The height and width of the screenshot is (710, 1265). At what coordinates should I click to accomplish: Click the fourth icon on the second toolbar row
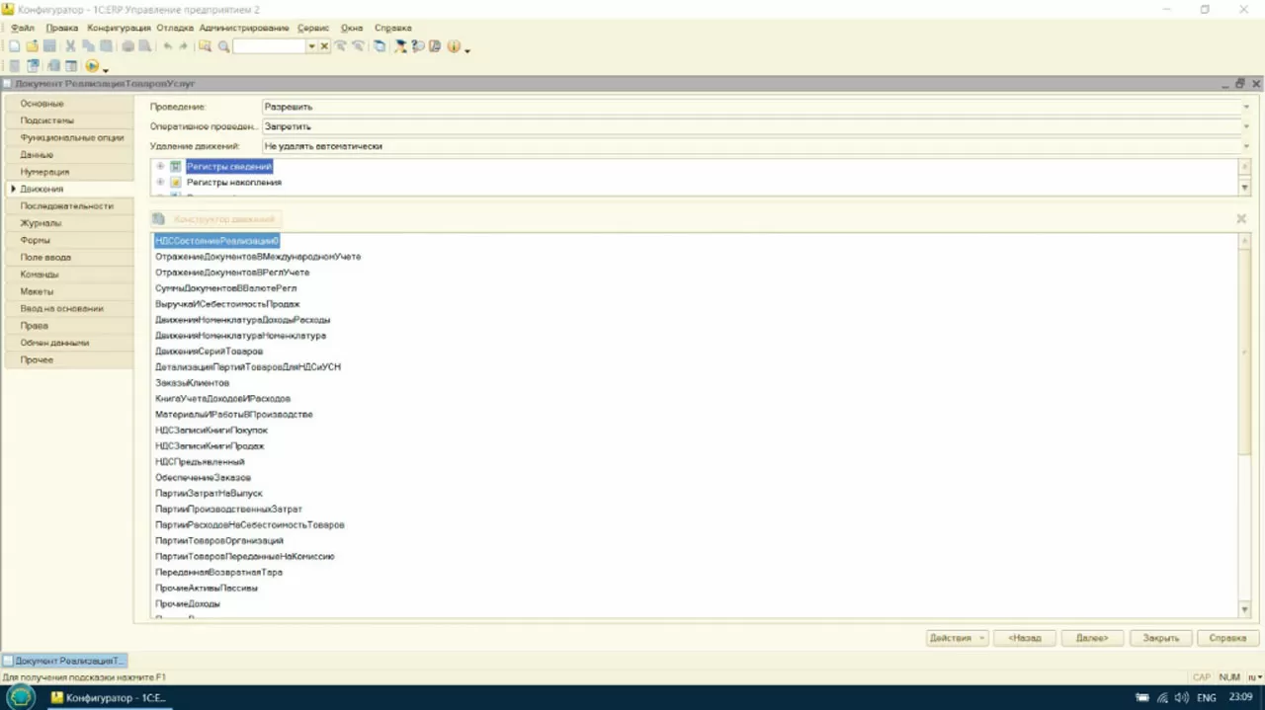(x=70, y=65)
